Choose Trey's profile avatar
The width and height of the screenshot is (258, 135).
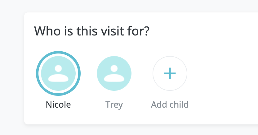(x=114, y=73)
